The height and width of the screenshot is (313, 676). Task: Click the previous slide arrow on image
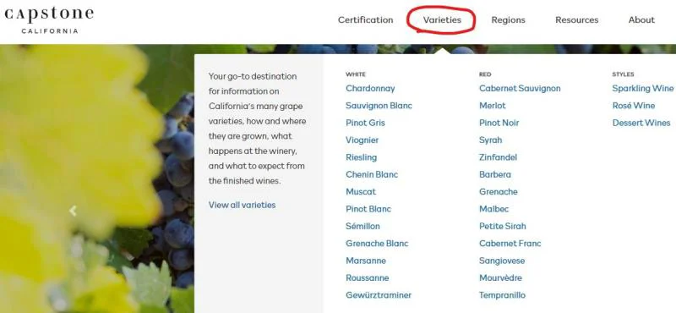(x=73, y=211)
